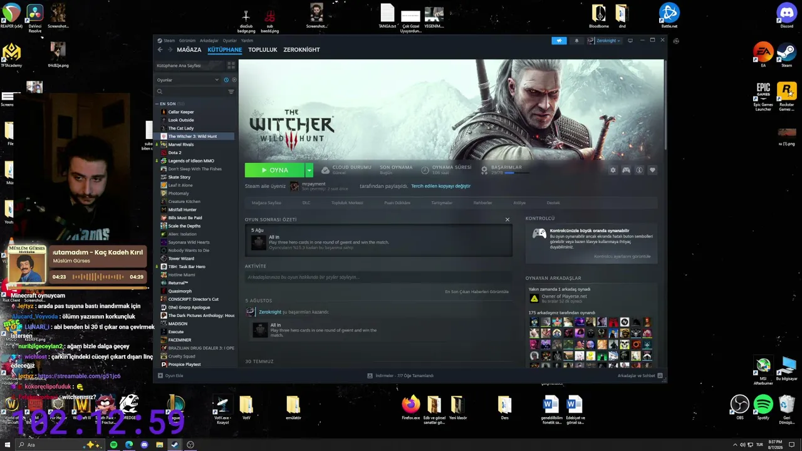Click Spotify in the Windows taskbar
802x451 pixels.
pyautogui.click(x=113, y=445)
